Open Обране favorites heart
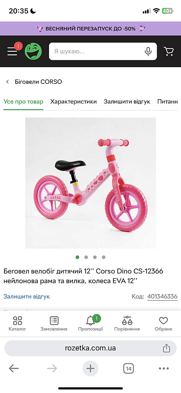The image size is (181, 393). 163,324
